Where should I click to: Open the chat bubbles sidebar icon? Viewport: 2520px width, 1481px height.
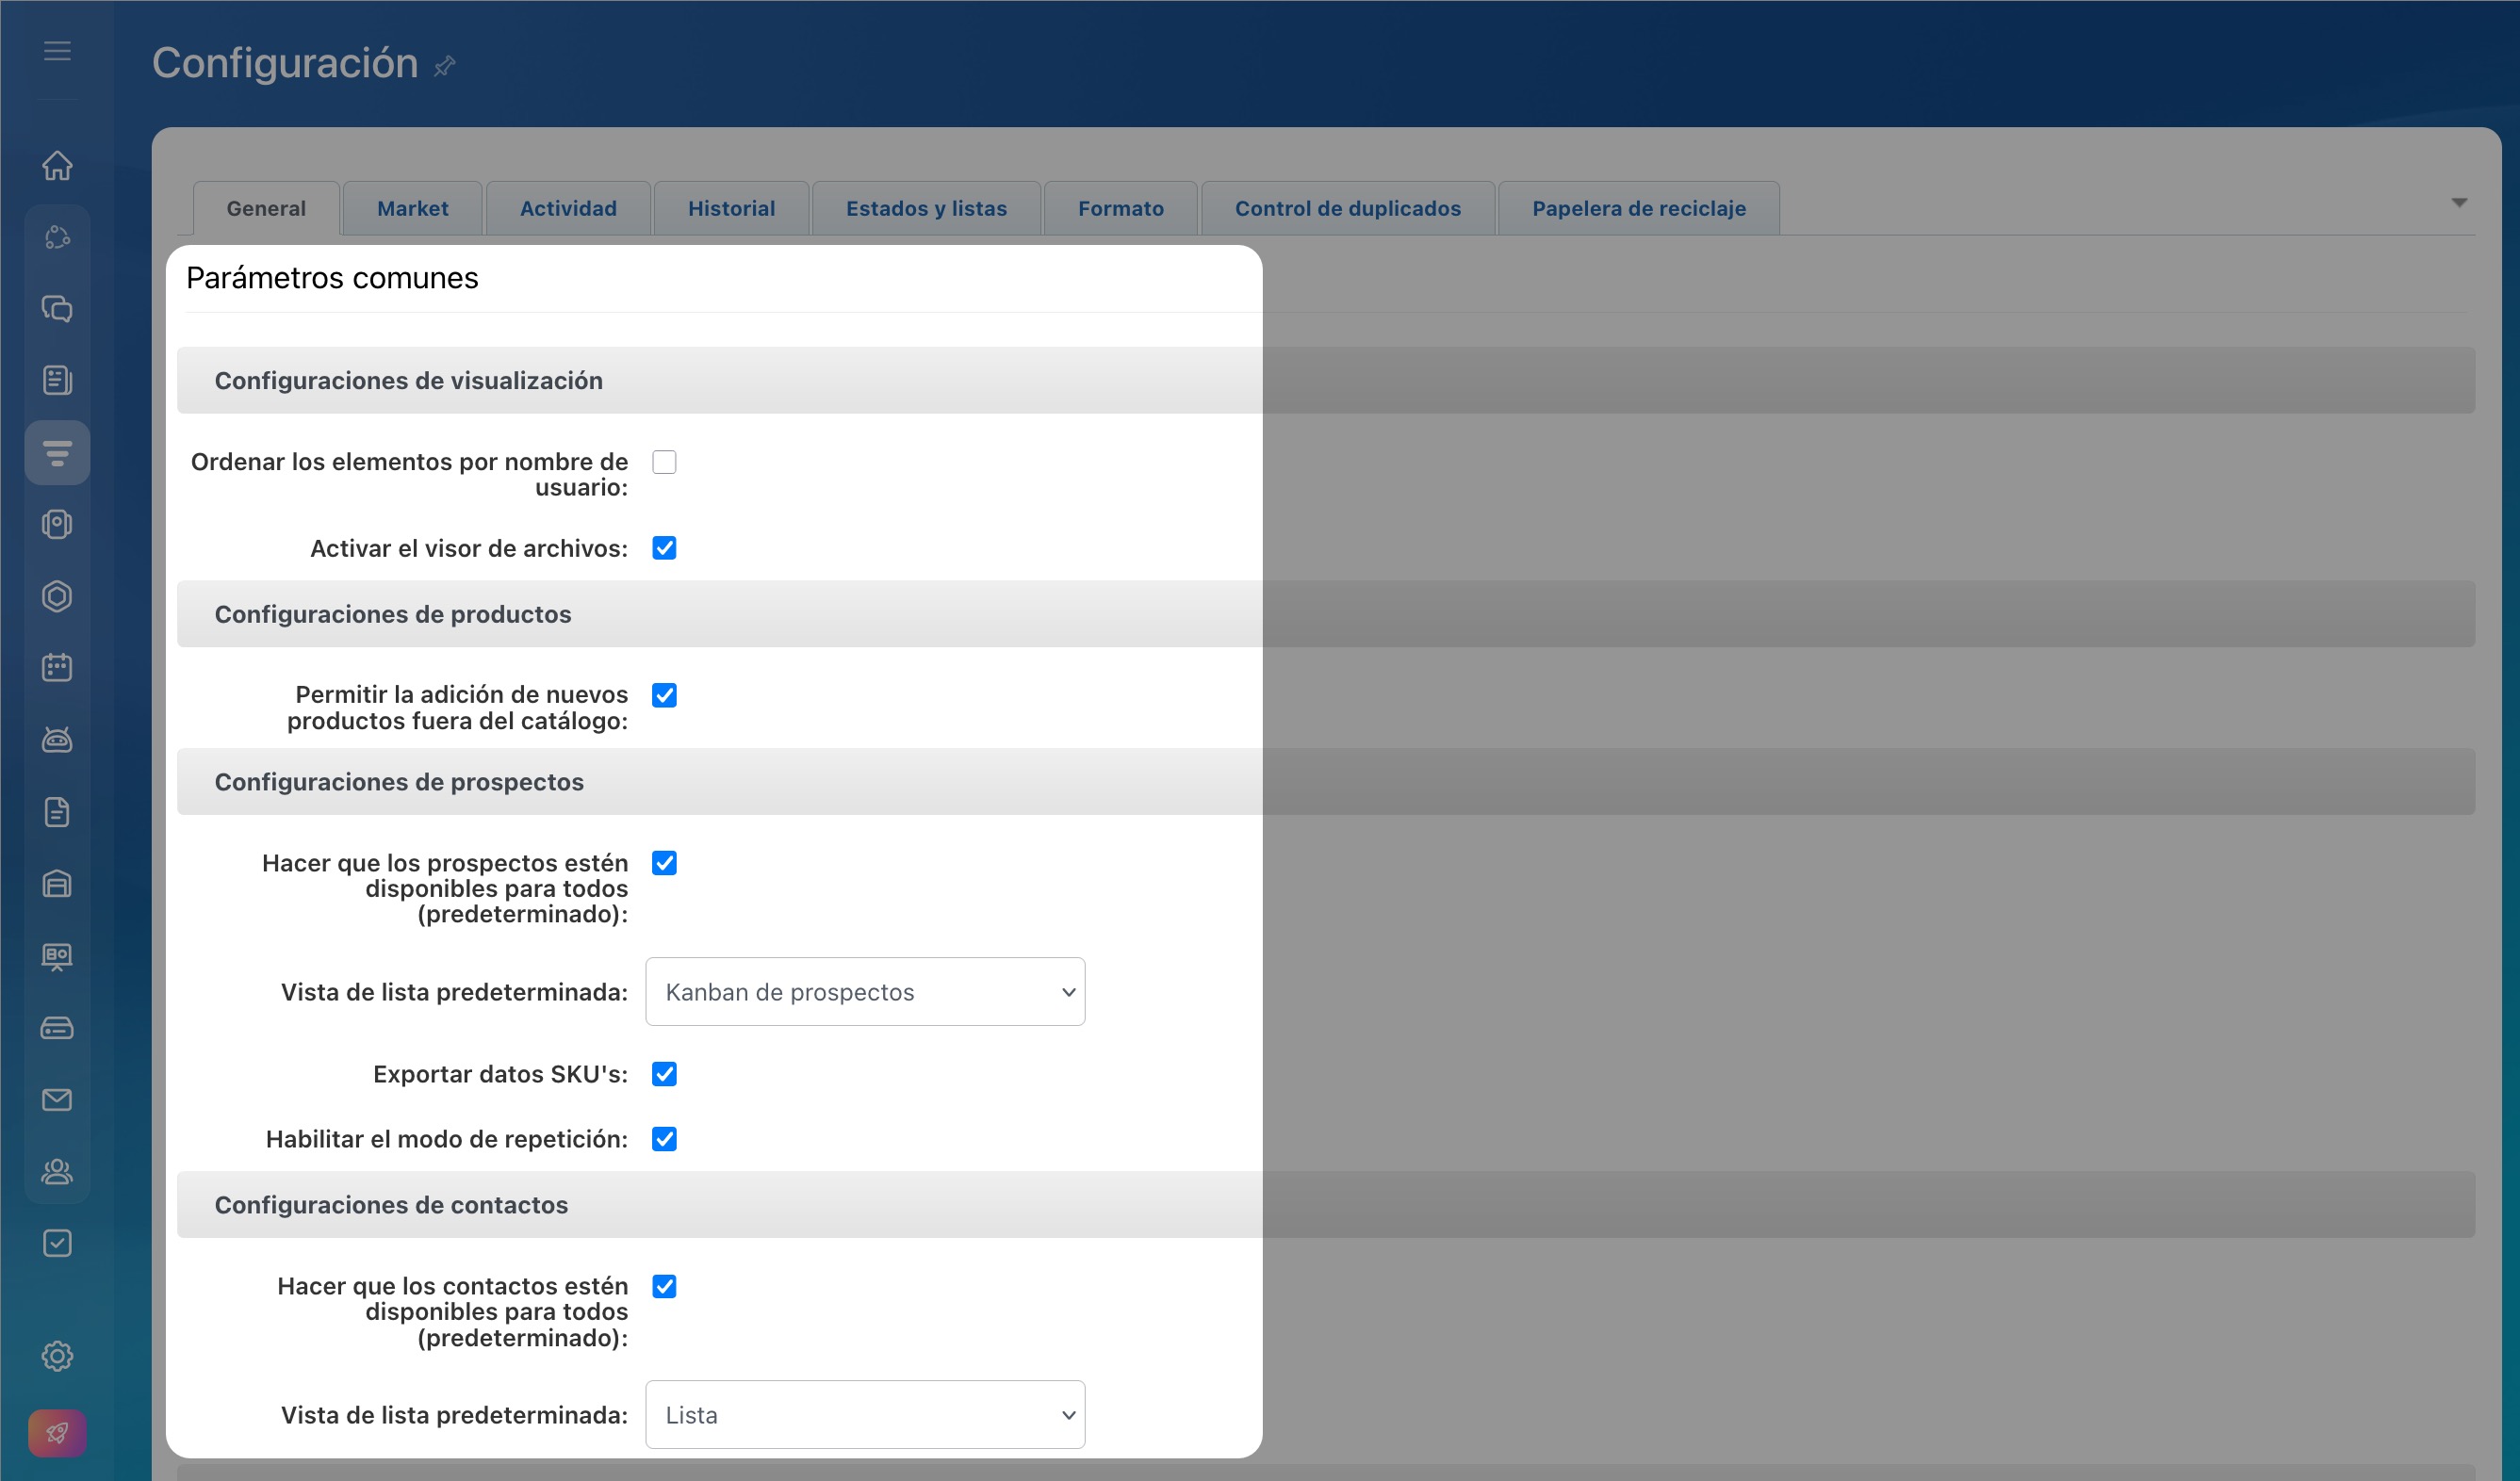click(x=57, y=308)
